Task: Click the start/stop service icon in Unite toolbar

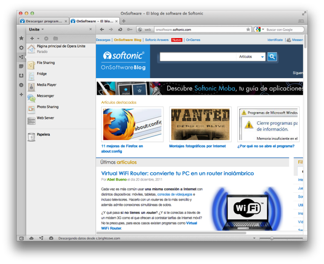Action: [x=46, y=39]
